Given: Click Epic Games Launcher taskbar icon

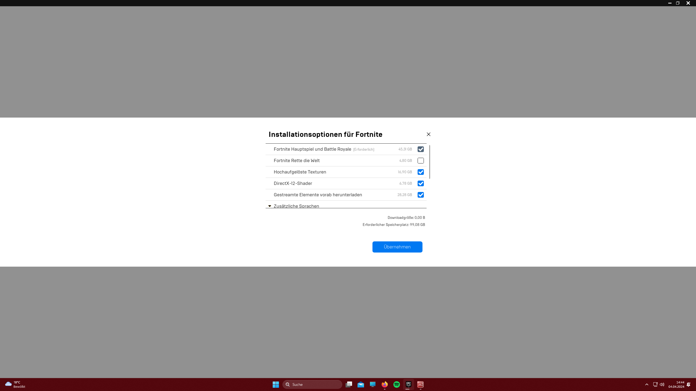Looking at the screenshot, I should pyautogui.click(x=408, y=384).
